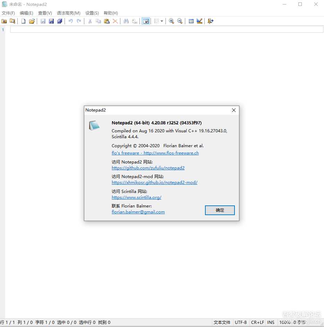This screenshot has height=327, width=324.
Task: Click the 列 1 / 0 column status entry
Action: tap(25, 322)
